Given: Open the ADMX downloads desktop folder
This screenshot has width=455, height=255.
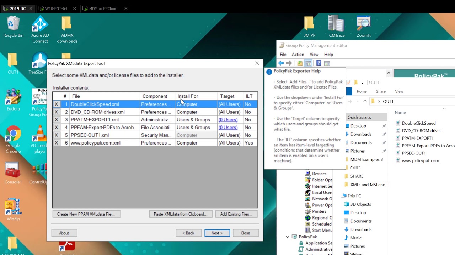Looking at the screenshot, I should (x=67, y=30).
